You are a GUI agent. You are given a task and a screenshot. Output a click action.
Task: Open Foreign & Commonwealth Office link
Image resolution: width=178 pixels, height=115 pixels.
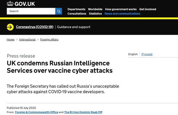click(x=37, y=112)
